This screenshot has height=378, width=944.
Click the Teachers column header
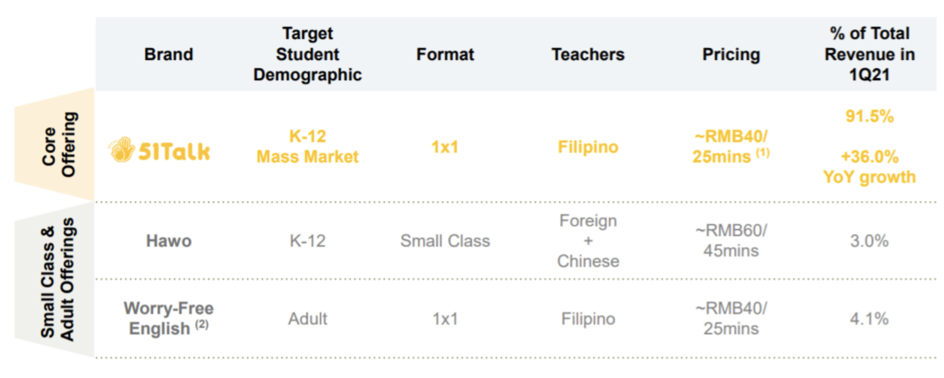(588, 54)
